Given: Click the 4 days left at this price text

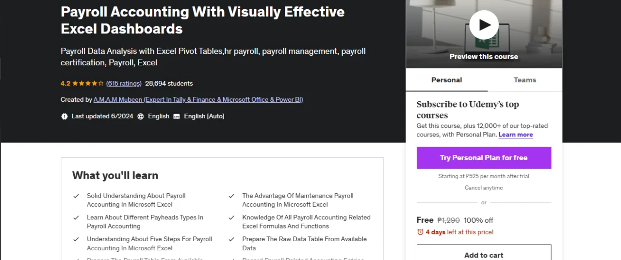Looking at the screenshot, I should pyautogui.click(x=459, y=232).
